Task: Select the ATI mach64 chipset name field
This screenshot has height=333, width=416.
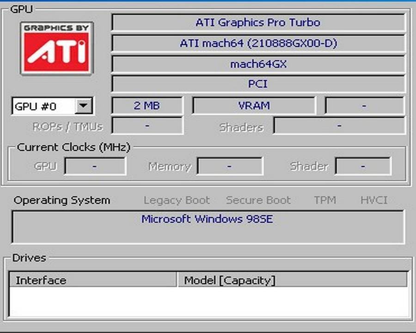Action: point(258,43)
